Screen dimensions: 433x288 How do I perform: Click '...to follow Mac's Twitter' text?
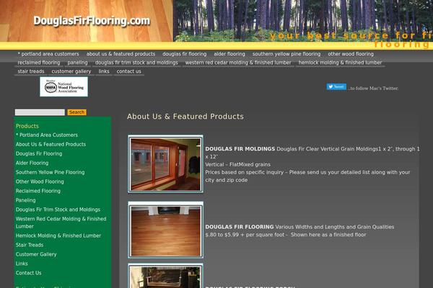click(373, 89)
